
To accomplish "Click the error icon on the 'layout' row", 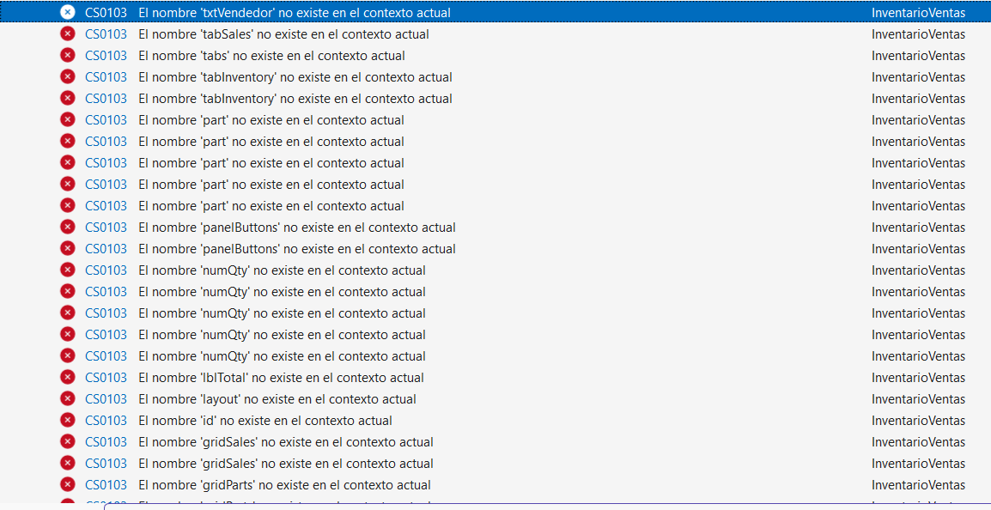I will point(68,399).
